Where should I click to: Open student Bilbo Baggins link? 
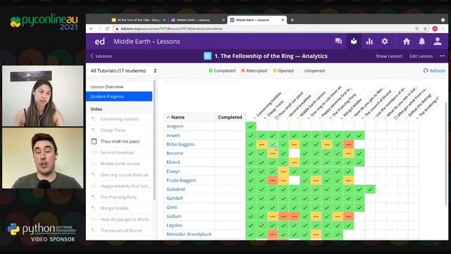pos(180,144)
